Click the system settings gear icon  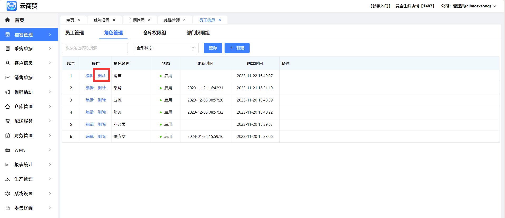coord(8,193)
